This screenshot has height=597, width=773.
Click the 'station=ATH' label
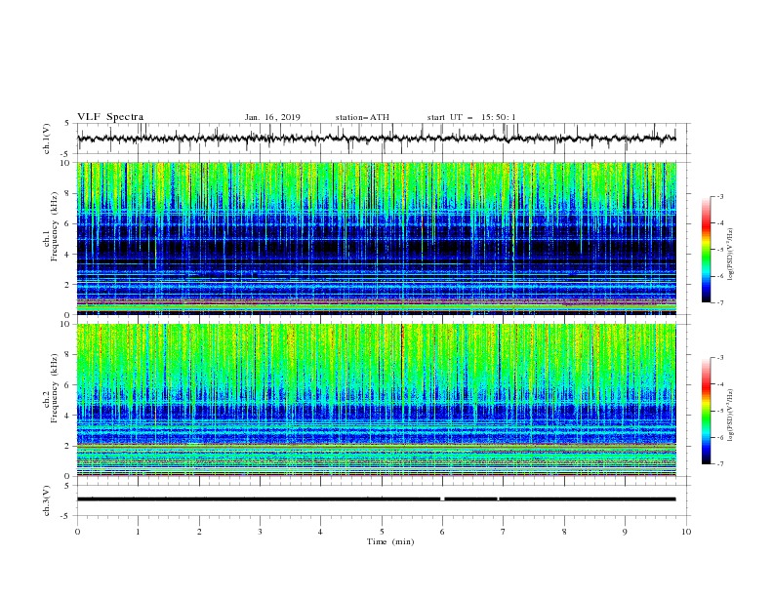(362, 117)
